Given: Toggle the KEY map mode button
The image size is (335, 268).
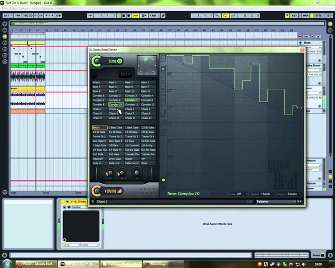Looking at the screenshot, I should [294, 16].
